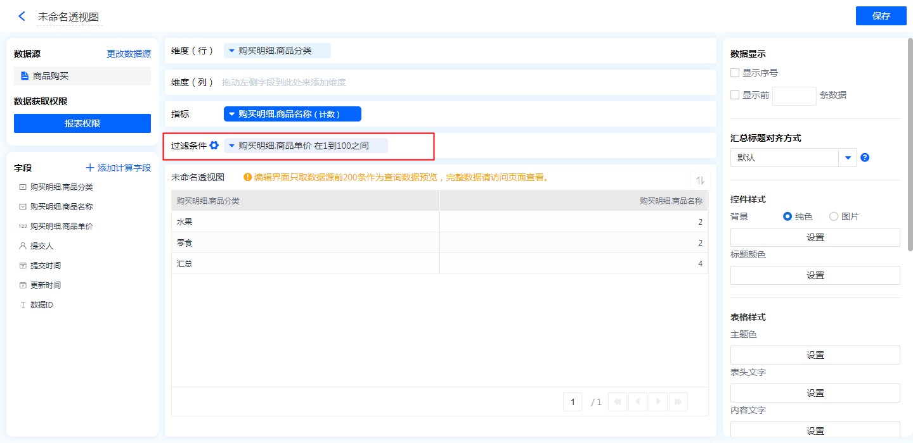913x443 pixels.
Task: Click the sort toggle icon above table
Action: tap(700, 180)
